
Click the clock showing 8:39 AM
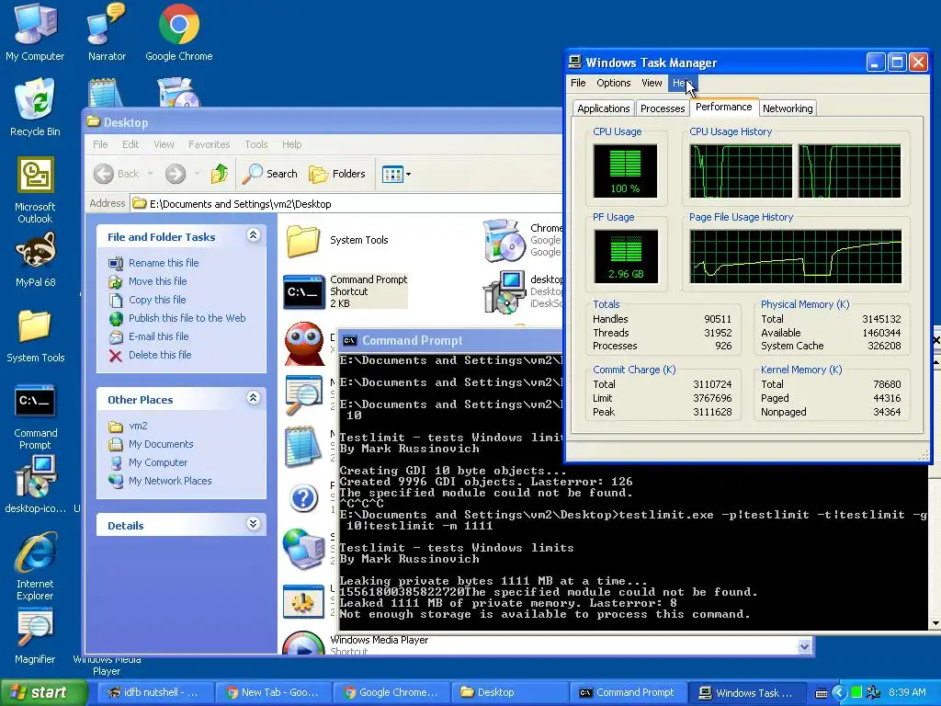click(907, 692)
